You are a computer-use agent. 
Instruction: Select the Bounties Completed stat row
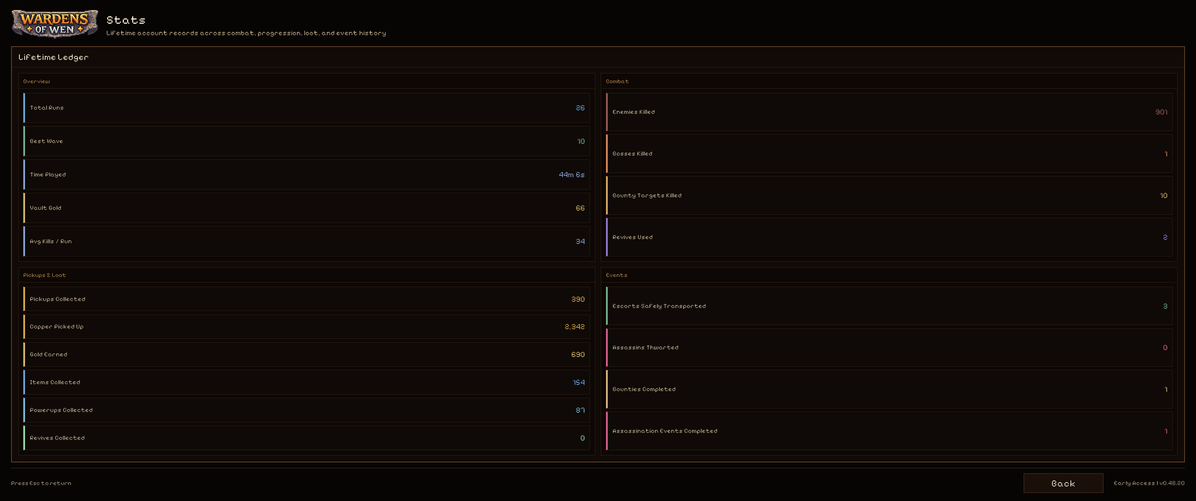[x=889, y=389]
